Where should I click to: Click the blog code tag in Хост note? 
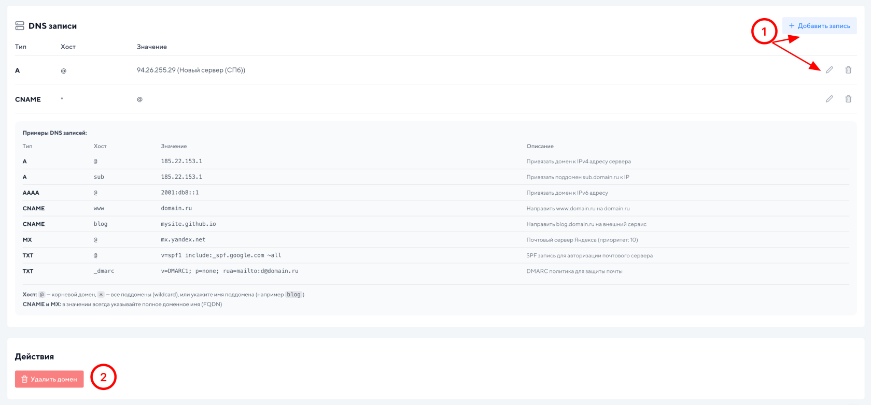pos(293,295)
